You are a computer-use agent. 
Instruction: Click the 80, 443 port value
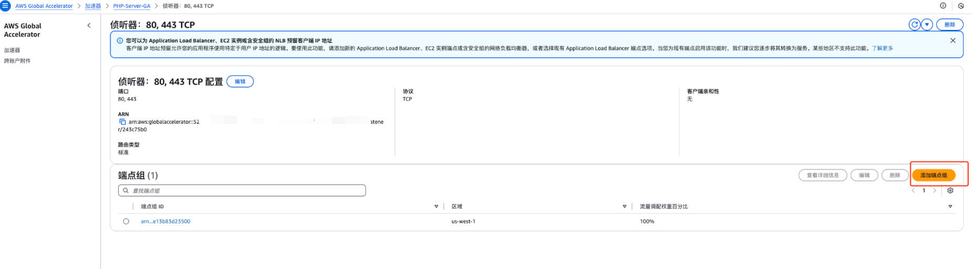tap(127, 99)
